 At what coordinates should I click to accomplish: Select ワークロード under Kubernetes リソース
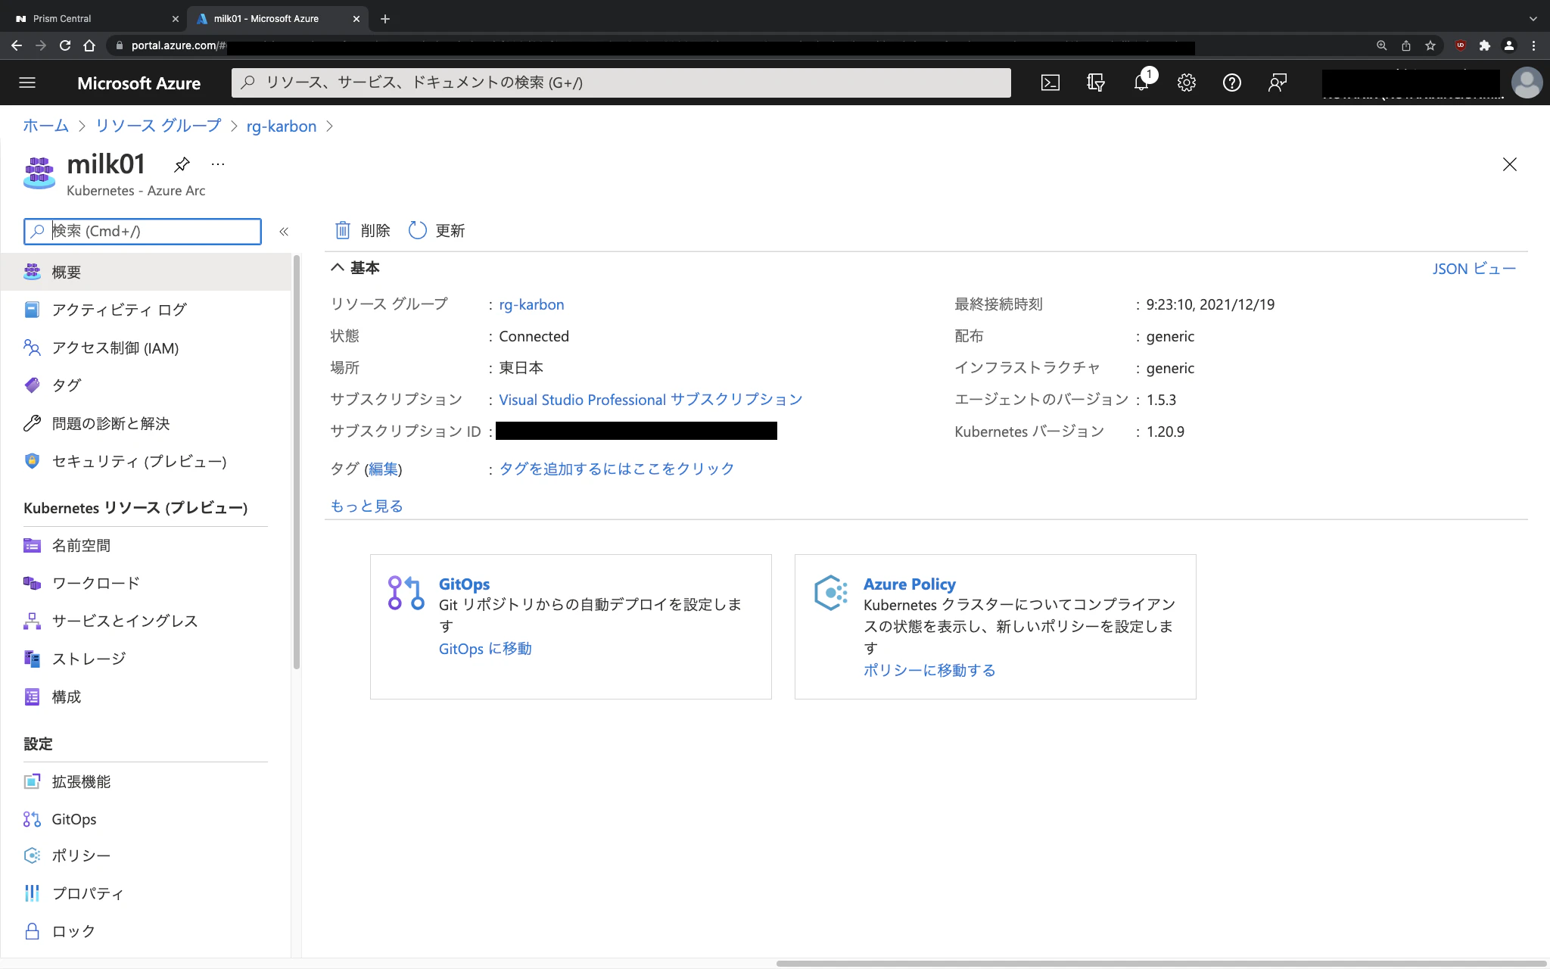tap(95, 583)
